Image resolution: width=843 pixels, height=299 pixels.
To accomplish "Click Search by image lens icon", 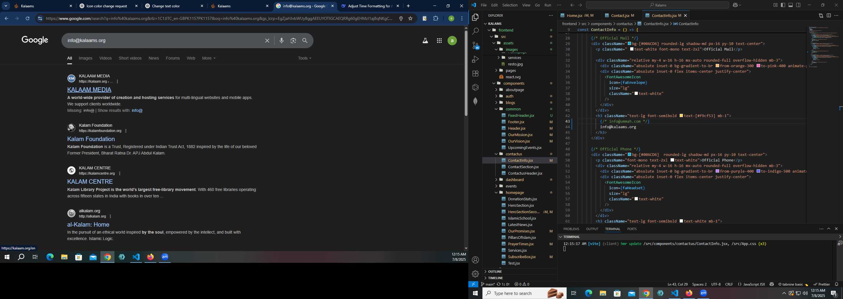I will tap(293, 41).
